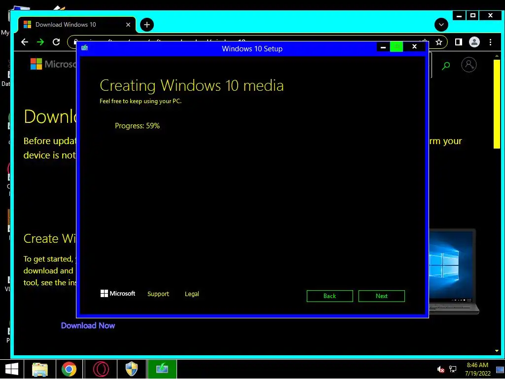Open File Explorer from taskbar

[40, 369]
